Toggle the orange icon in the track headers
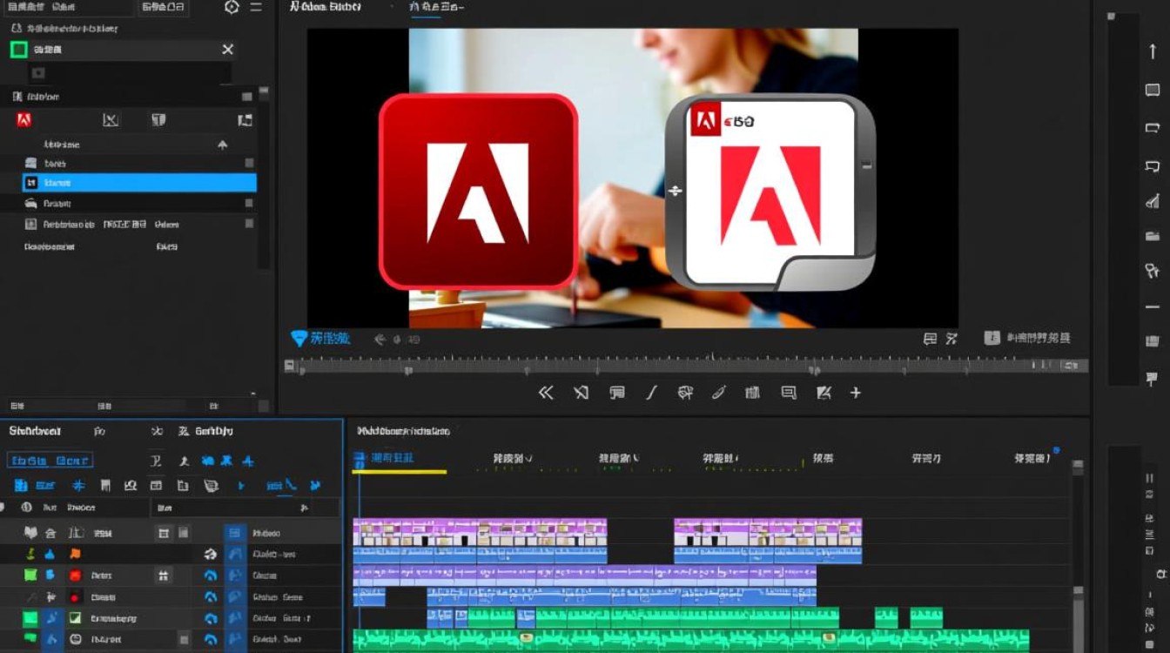The width and height of the screenshot is (1170, 653). point(75,554)
